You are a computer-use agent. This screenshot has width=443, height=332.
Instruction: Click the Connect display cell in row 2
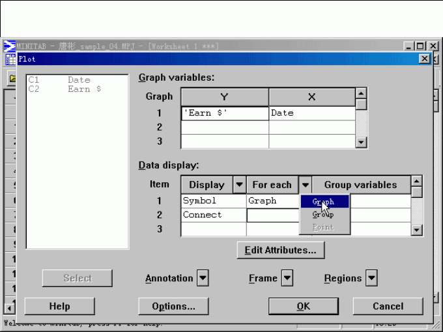(213, 215)
